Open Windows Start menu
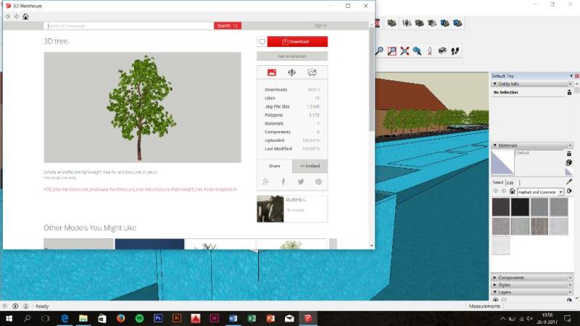The image size is (580, 326). 9,318
